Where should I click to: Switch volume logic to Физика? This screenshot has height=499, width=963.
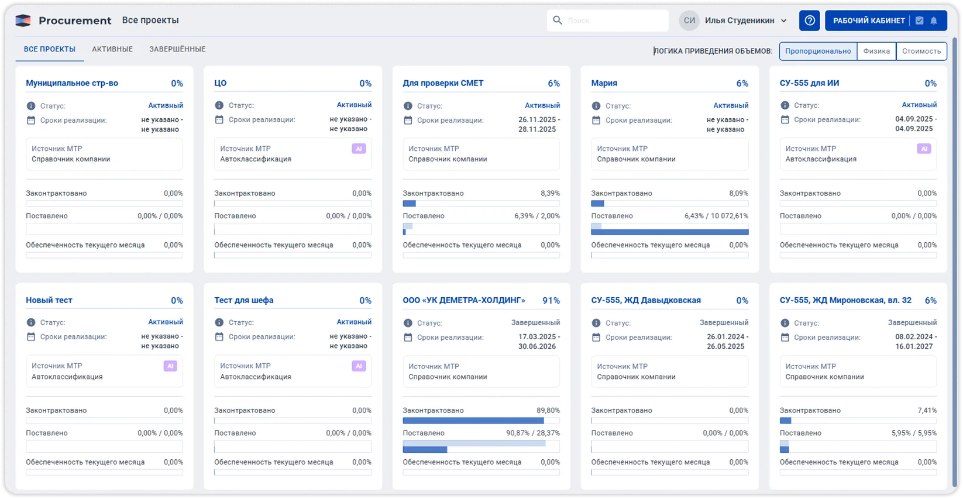pos(876,51)
